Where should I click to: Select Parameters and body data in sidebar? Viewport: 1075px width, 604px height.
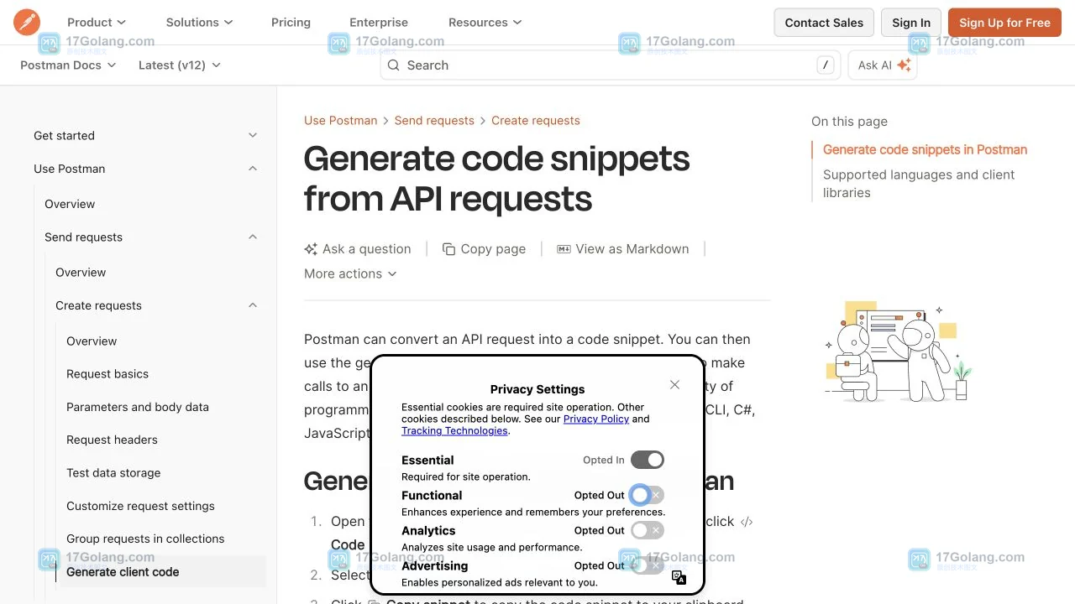138,407
